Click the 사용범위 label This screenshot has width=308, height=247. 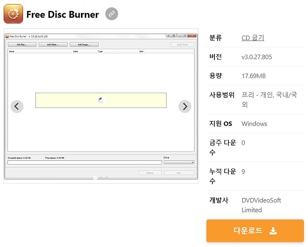pos(222,95)
